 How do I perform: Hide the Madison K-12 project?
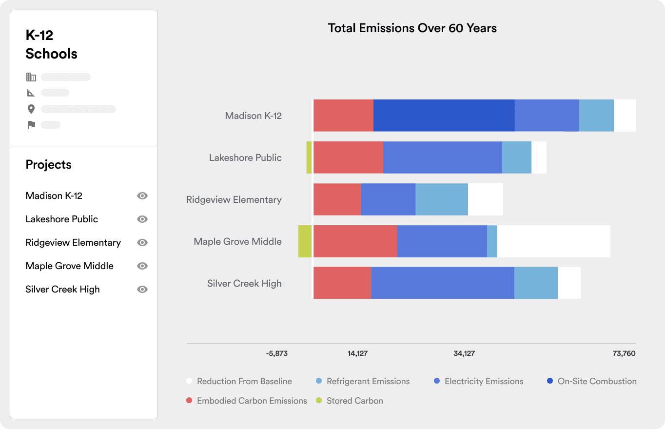(142, 195)
